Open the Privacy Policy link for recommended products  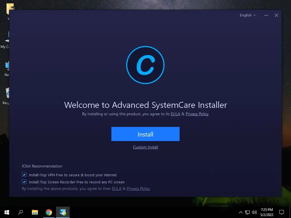[138, 188]
